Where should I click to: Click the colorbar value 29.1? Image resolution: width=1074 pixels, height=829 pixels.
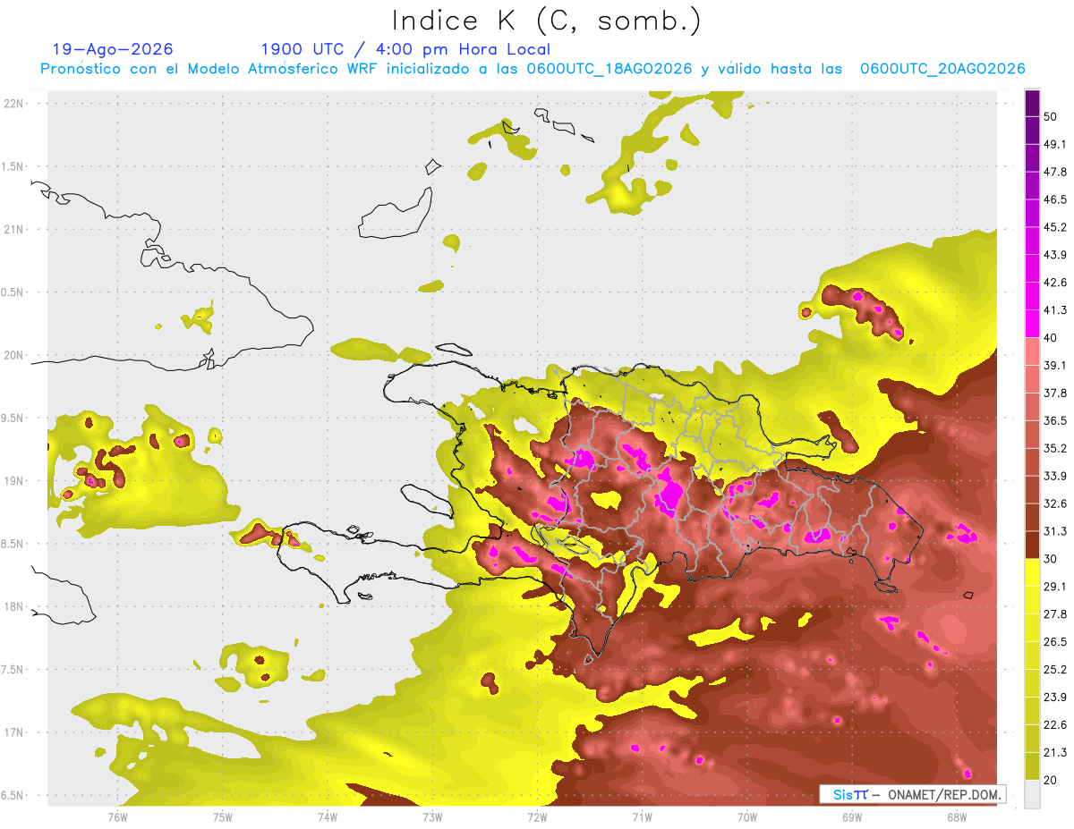click(1055, 587)
